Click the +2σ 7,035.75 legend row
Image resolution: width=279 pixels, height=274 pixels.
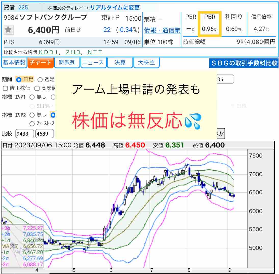coord(22,234)
